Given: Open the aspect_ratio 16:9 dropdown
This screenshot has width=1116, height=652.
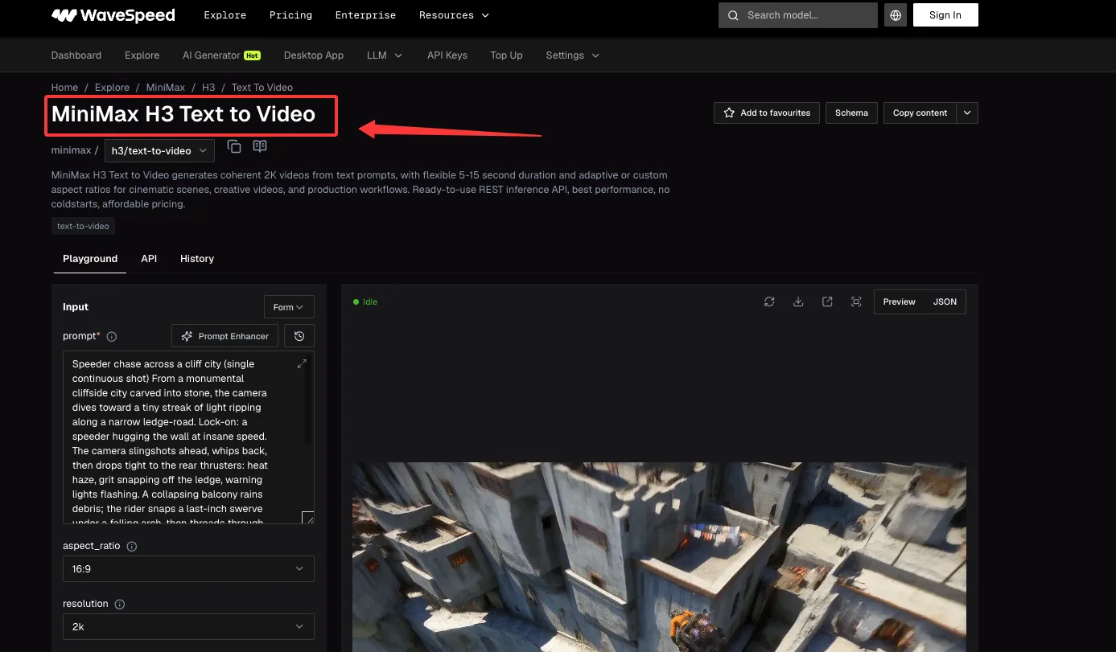Looking at the screenshot, I should coord(188,568).
